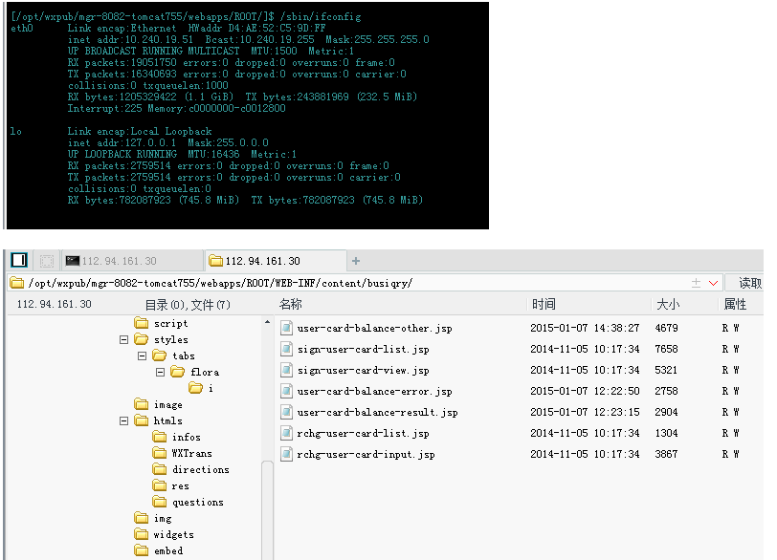Select file icon of sign-user-card-list.jsp
Image resolution: width=777 pixels, height=560 pixels.
[286, 349]
